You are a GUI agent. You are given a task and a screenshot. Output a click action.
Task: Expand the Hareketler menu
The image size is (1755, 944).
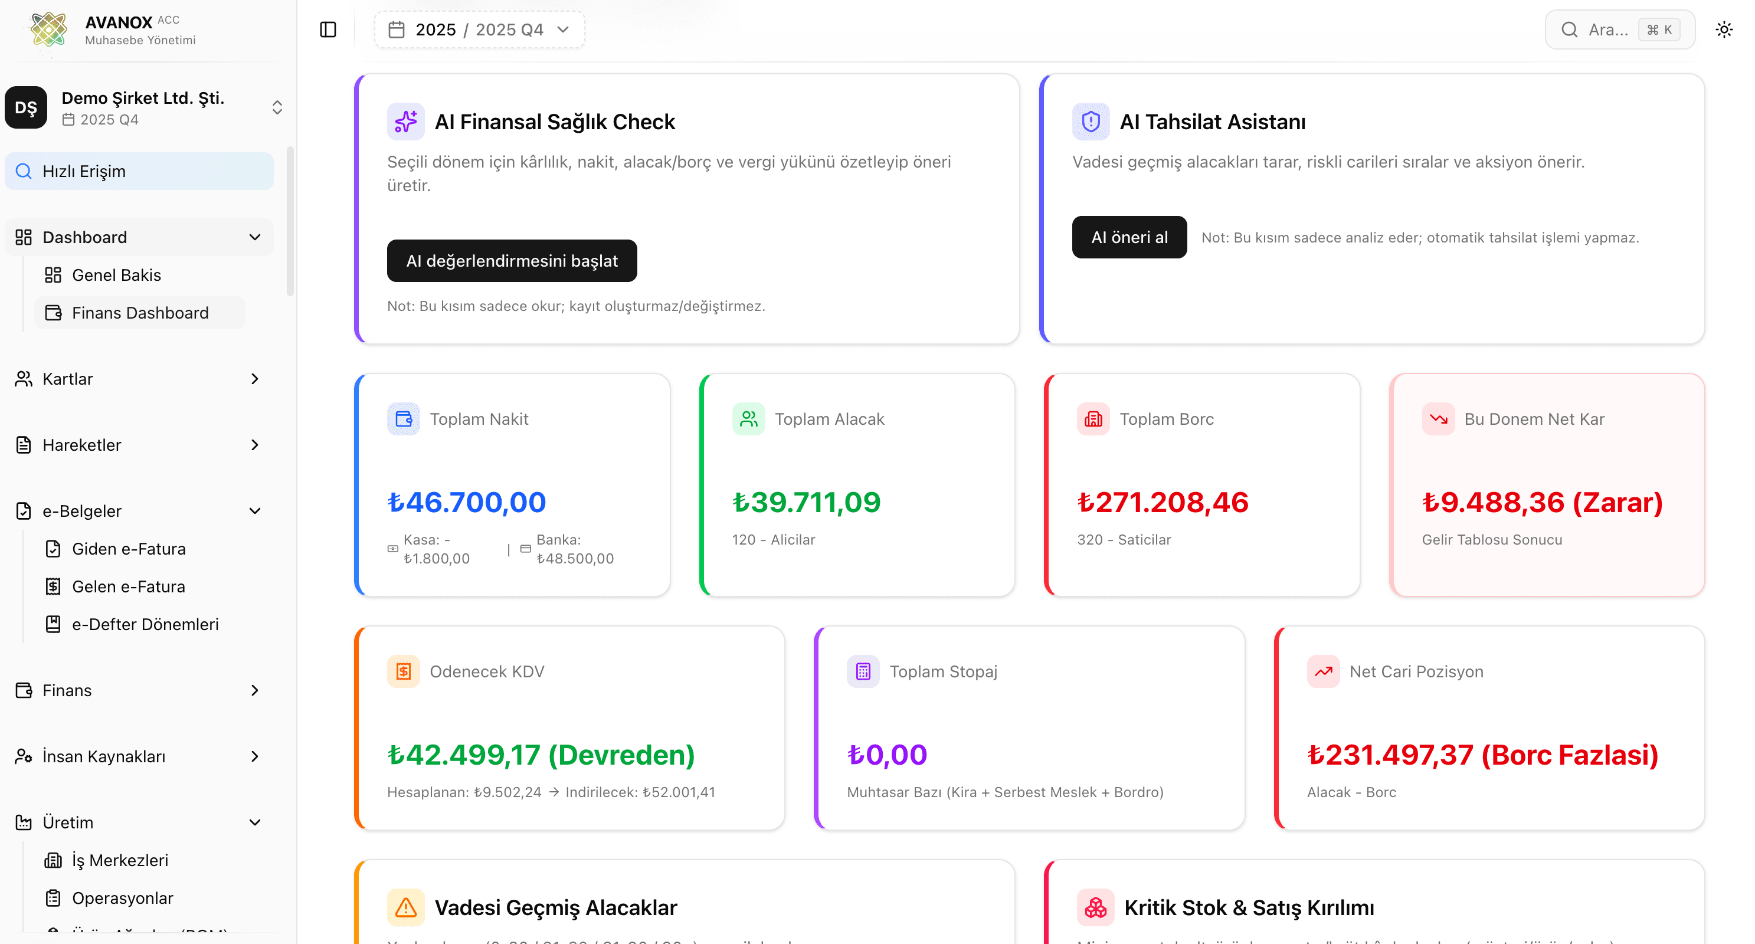coord(139,445)
